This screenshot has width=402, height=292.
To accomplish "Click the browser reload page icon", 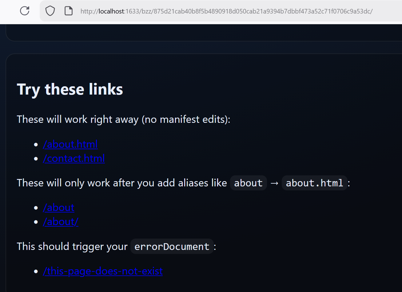I will (25, 11).
